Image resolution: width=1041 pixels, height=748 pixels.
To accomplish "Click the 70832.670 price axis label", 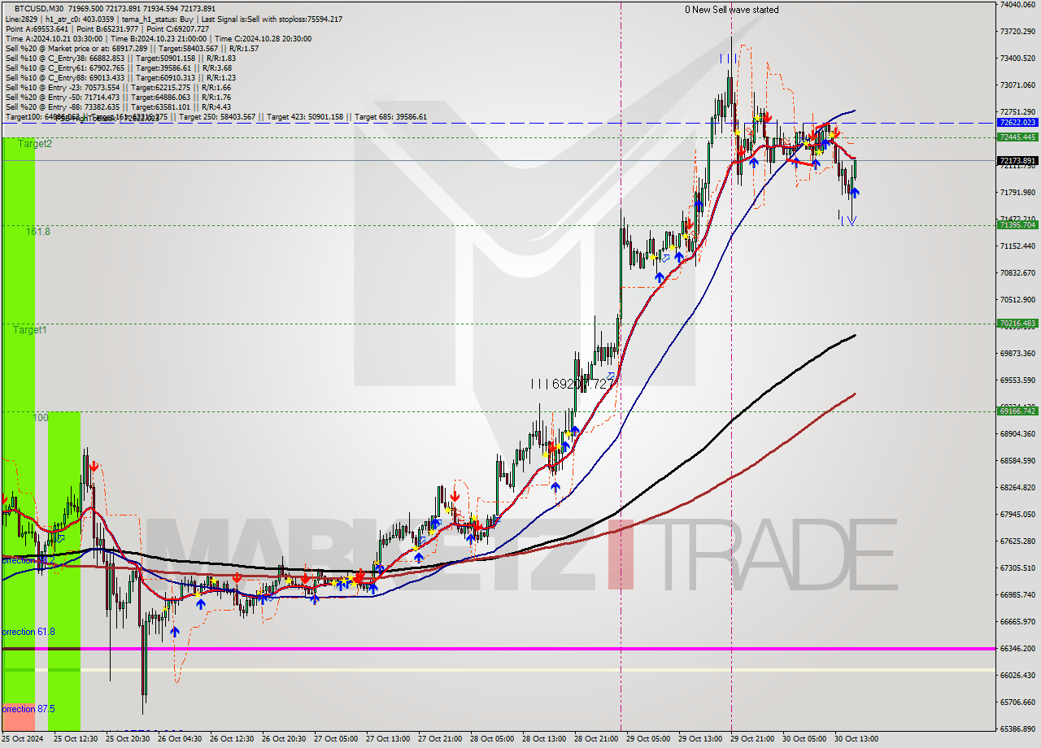I will tap(1017, 273).
